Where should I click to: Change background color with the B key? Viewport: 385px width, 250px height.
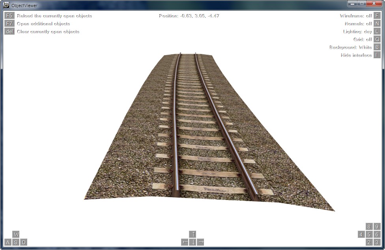point(377,47)
